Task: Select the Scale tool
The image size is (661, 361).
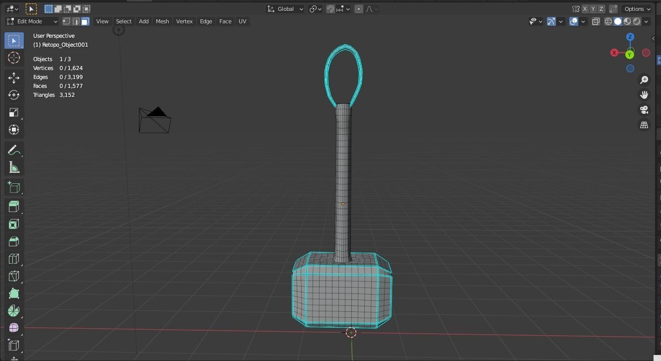Action: pyautogui.click(x=14, y=112)
